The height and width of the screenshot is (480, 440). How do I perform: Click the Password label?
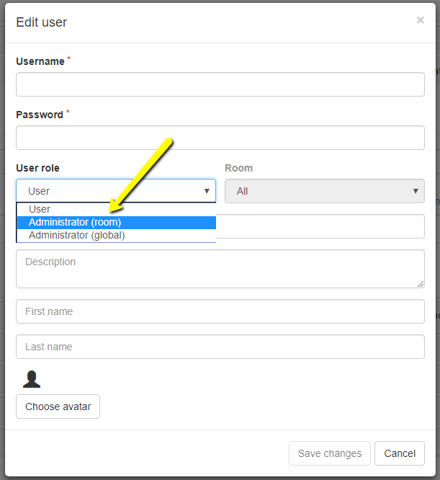40,115
